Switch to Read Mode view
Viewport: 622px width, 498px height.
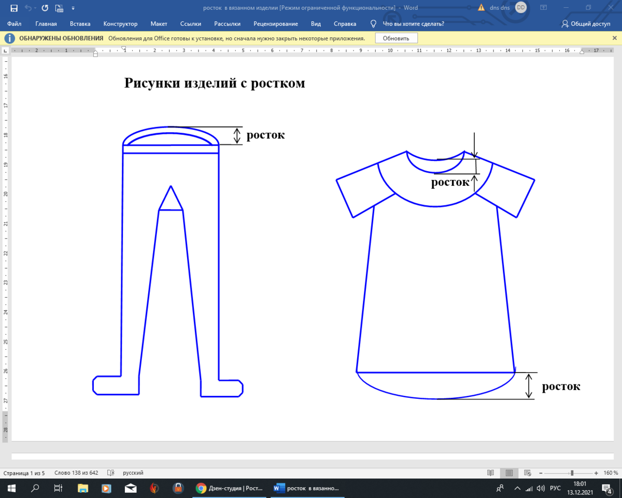click(x=490, y=473)
